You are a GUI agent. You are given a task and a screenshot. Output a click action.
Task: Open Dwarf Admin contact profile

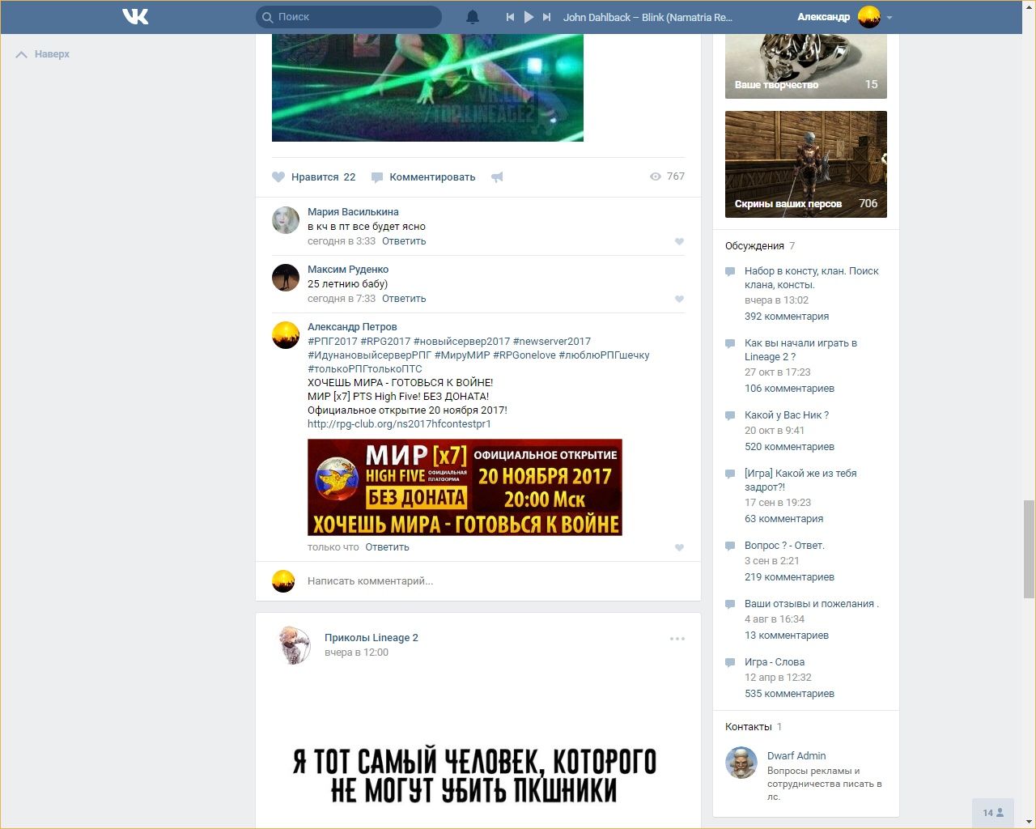[796, 756]
